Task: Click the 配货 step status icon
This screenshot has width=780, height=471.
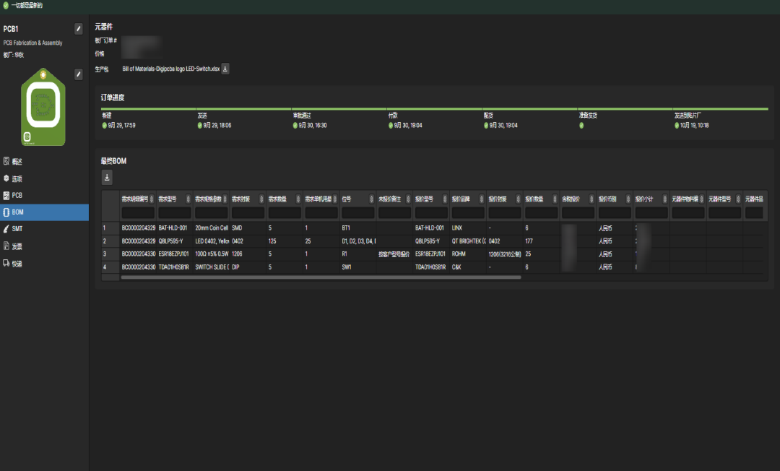Action: tap(486, 125)
